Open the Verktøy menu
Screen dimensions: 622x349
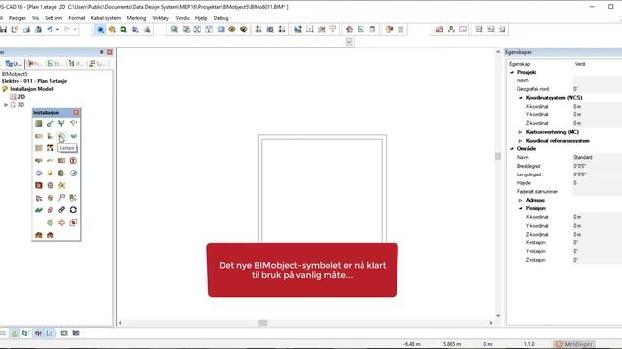coord(160,18)
